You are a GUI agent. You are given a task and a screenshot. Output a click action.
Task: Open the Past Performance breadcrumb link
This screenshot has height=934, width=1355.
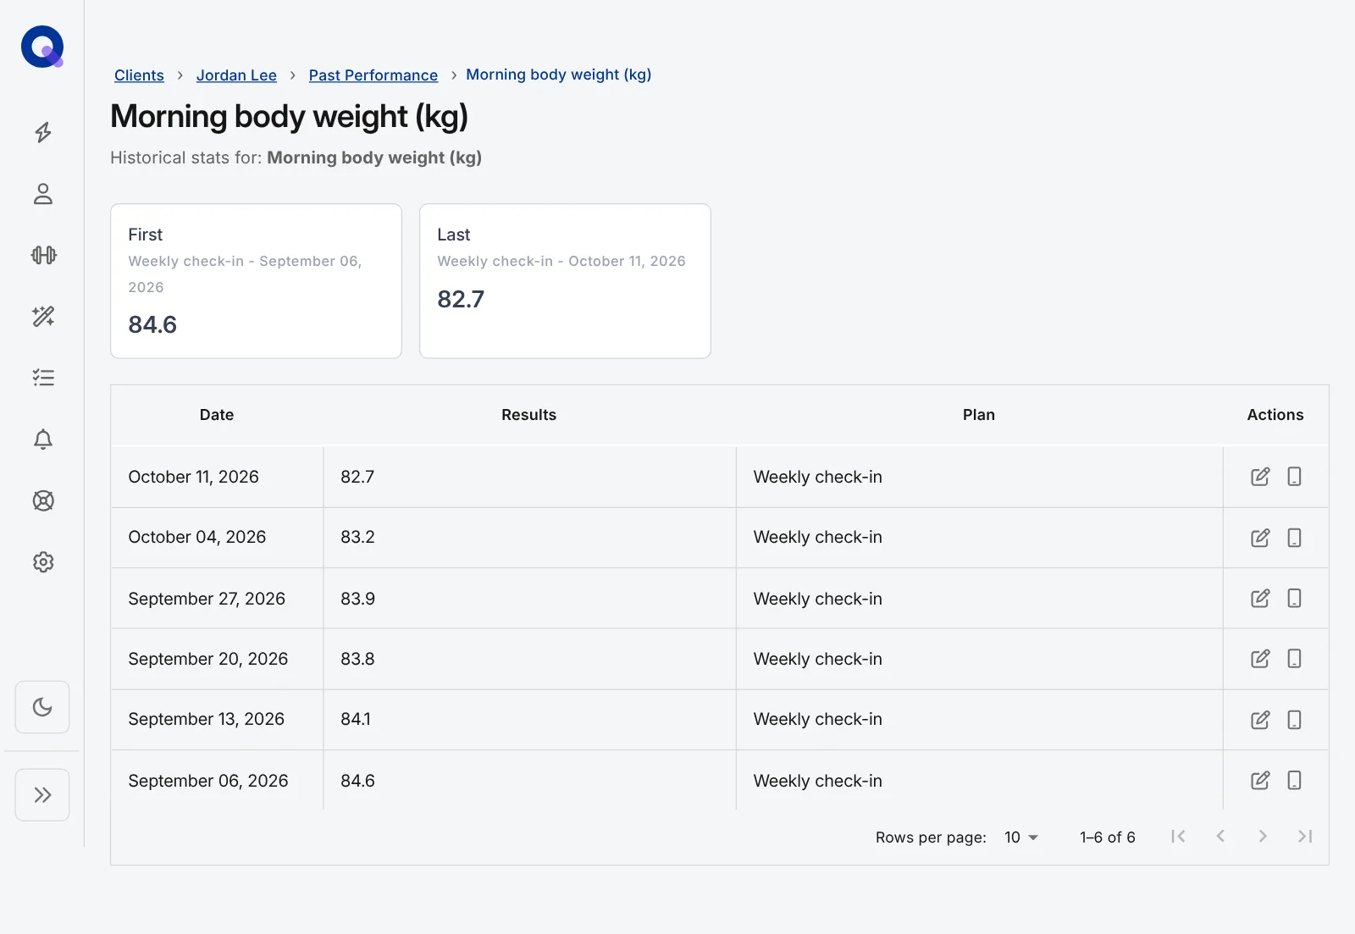click(373, 75)
